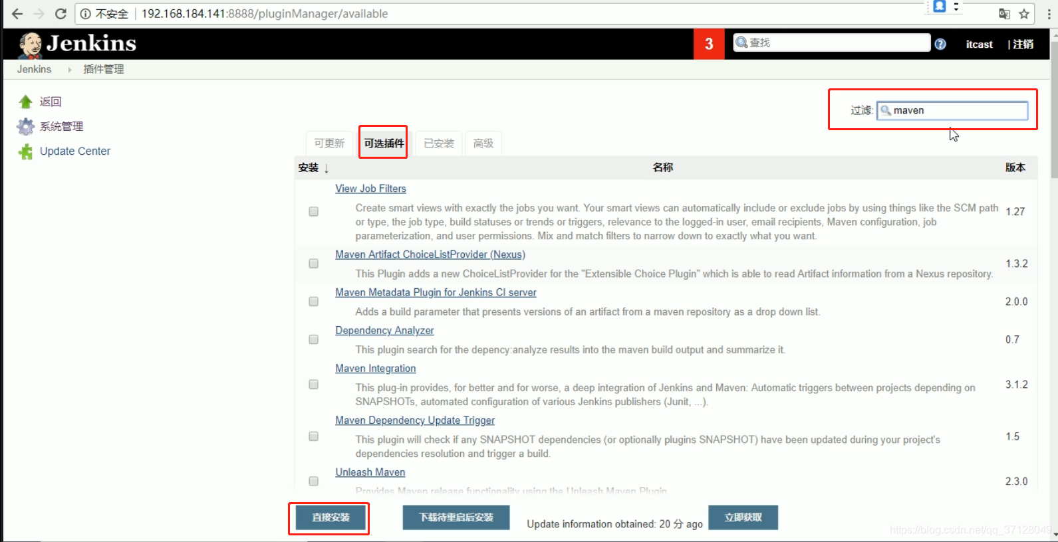This screenshot has width=1058, height=542.
Task: Click the browser back arrow
Action: (x=17, y=14)
